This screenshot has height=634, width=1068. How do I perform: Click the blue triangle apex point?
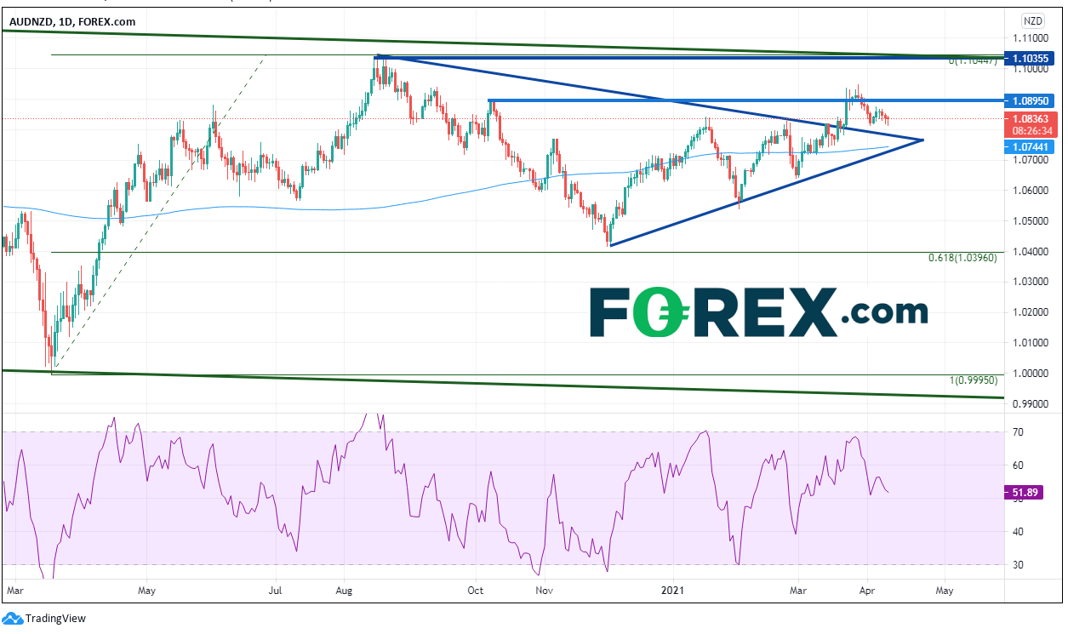pyautogui.click(x=922, y=140)
